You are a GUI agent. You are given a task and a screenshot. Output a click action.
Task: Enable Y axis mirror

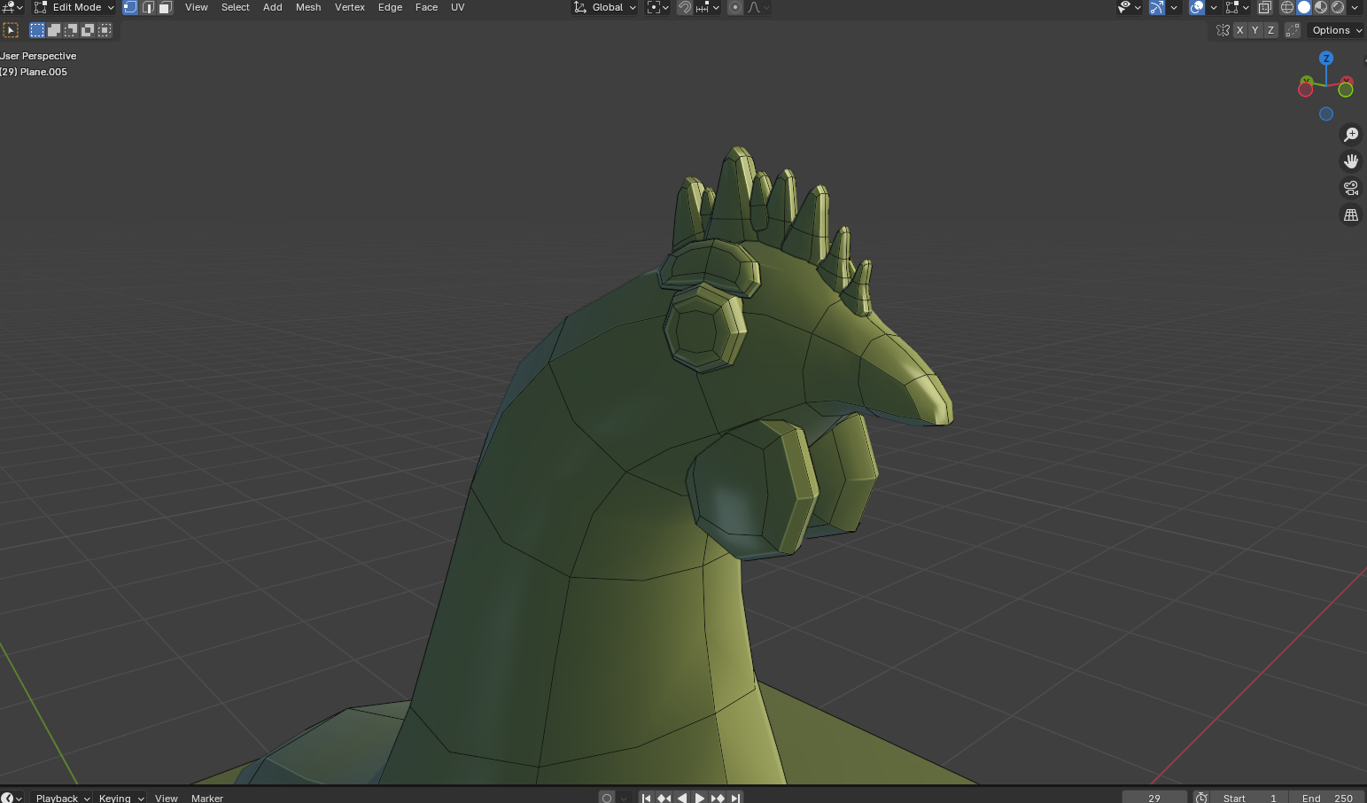click(1254, 30)
